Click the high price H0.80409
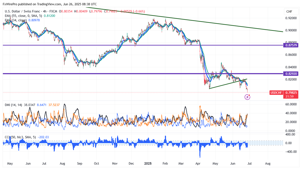Viewport: 300px width, 169px height. tap(81, 11)
